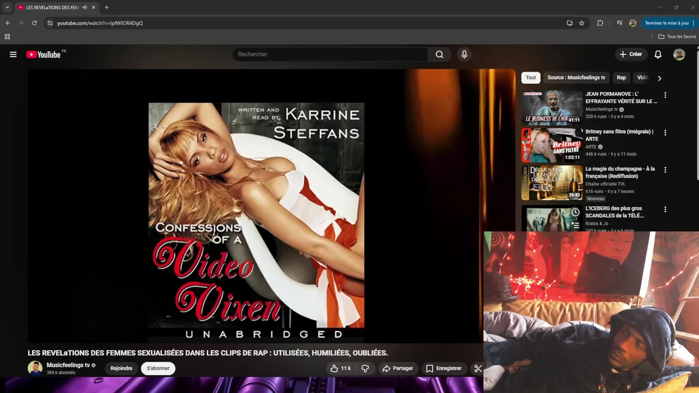Expand the tab search dropdown arrow

coord(7,8)
